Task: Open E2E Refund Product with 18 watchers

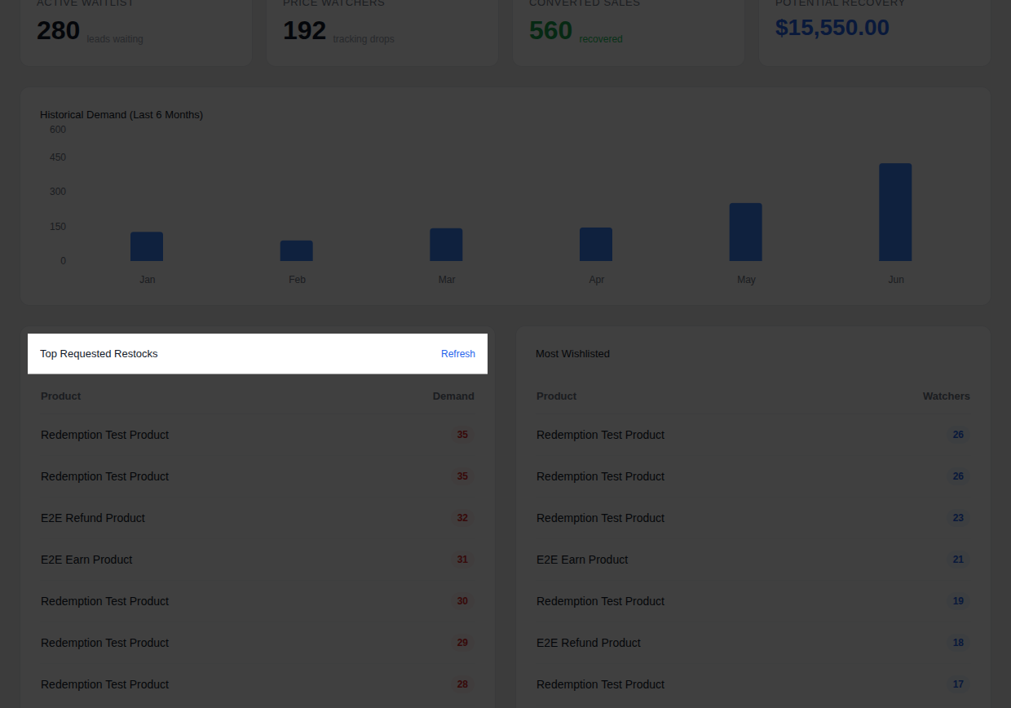Action: coord(589,643)
